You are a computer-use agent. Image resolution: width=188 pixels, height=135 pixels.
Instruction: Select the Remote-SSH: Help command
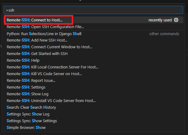[93, 60]
